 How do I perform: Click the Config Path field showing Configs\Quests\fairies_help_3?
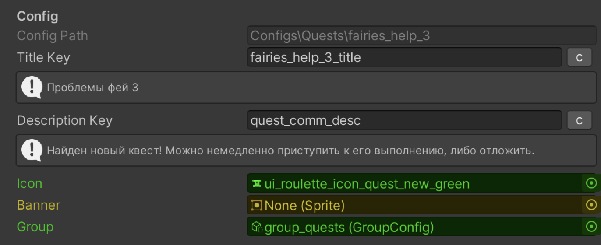tap(421, 35)
